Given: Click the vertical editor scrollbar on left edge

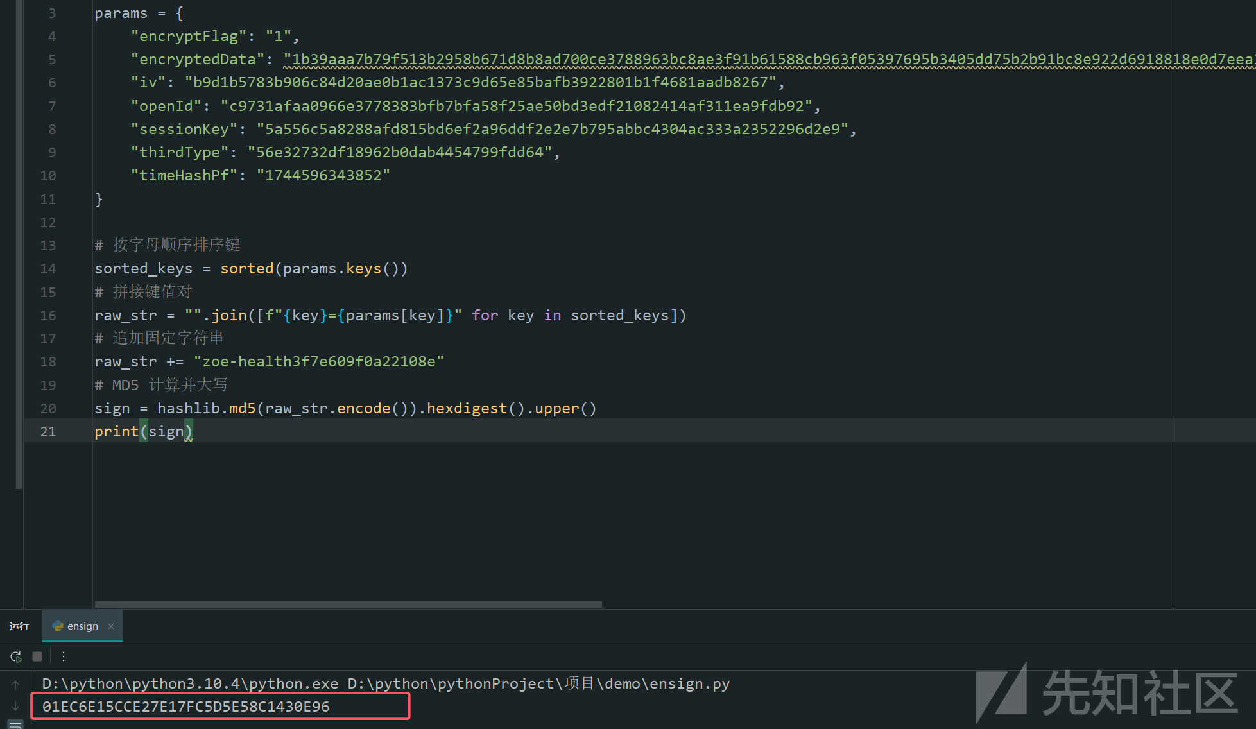Looking at the screenshot, I should pos(19,244).
